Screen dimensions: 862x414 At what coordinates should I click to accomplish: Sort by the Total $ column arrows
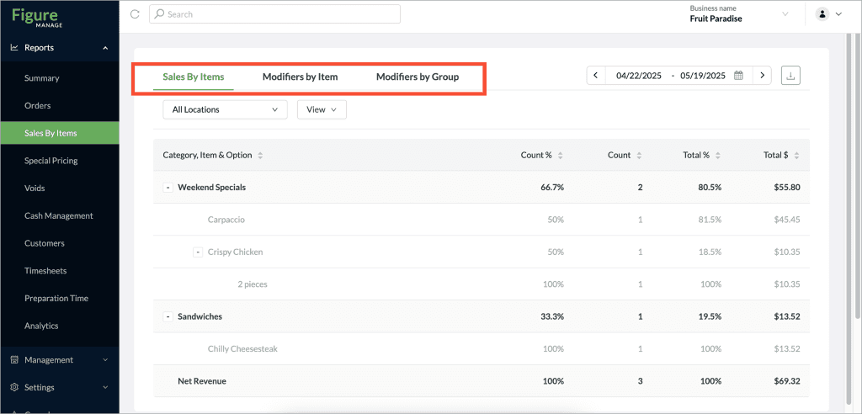[x=796, y=156]
